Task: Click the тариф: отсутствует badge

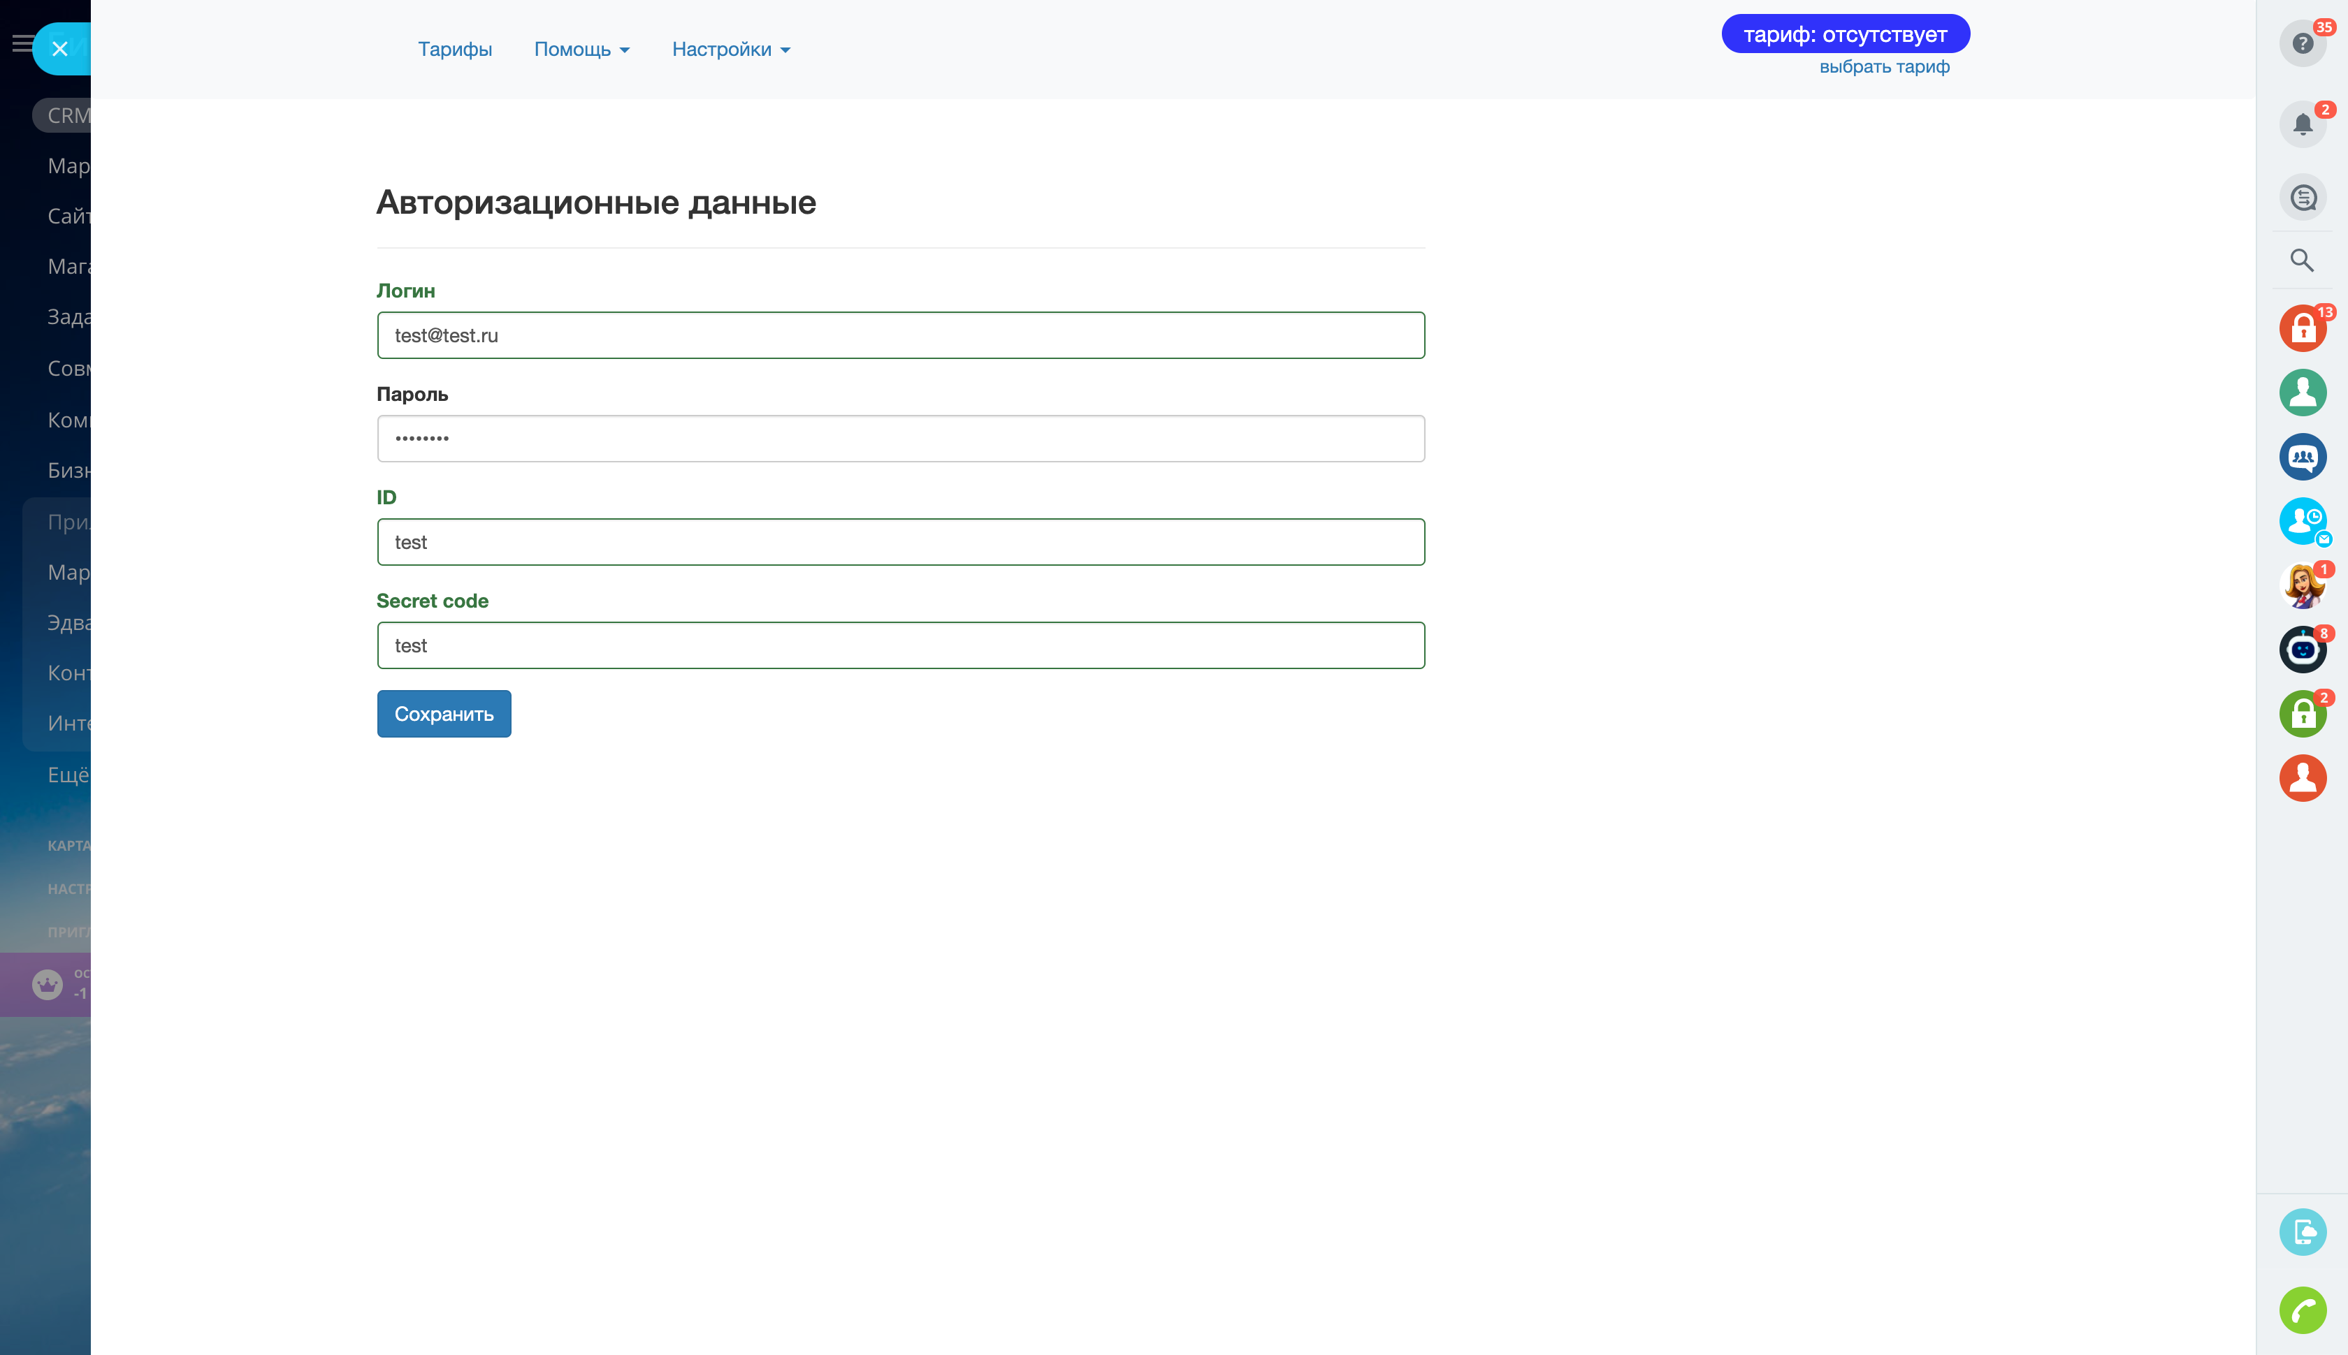Action: click(x=1844, y=34)
